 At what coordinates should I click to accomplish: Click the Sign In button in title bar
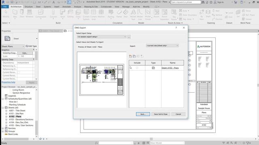pyautogui.click(x=219, y=2)
